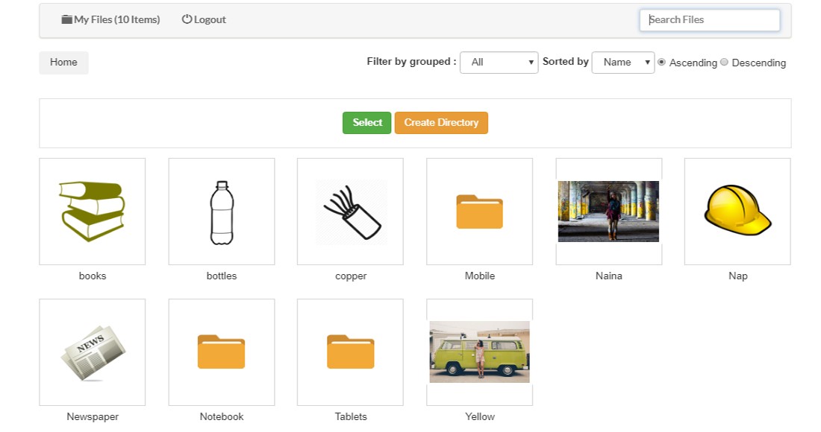Screen dimensions: 821x432
Task: Click the 'Tablets' folder name label
Action: 351,417
